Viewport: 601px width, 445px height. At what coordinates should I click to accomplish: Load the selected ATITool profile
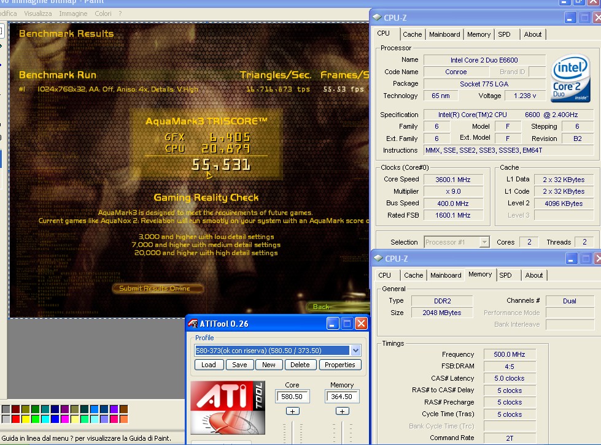click(x=209, y=365)
